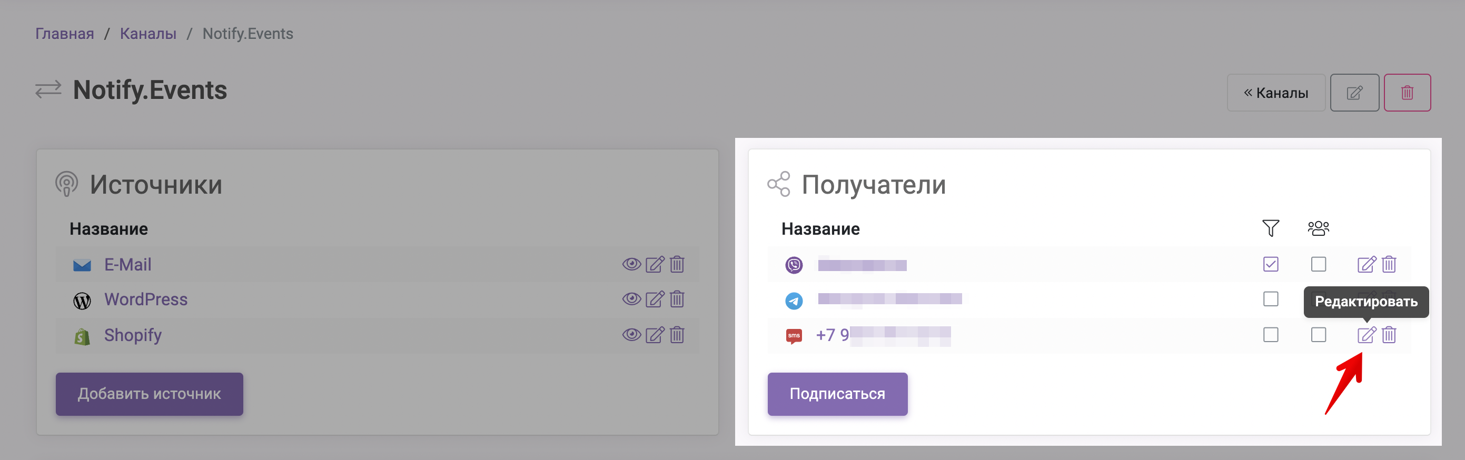Click the Viber recipient icon
The image size is (1465, 460).
coord(794,265)
